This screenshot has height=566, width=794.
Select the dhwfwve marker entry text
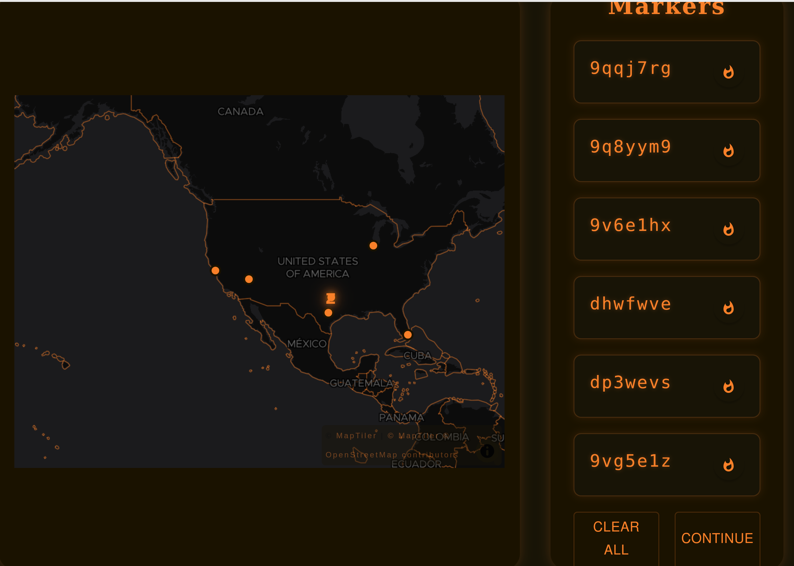coord(630,304)
